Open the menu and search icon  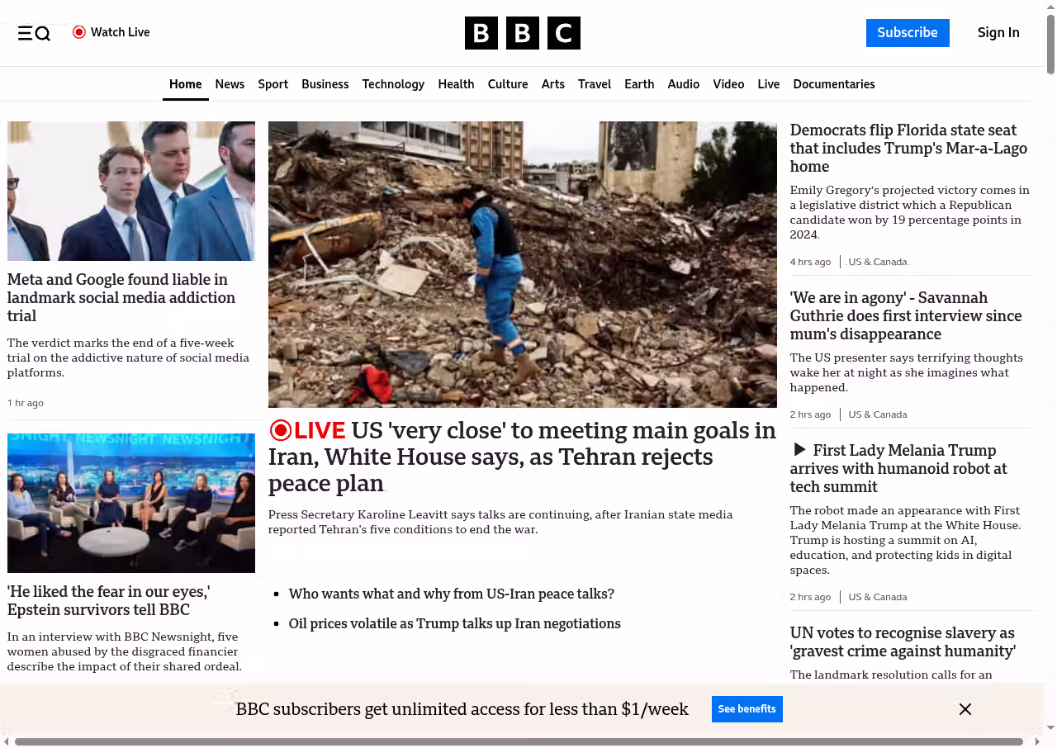tap(34, 33)
